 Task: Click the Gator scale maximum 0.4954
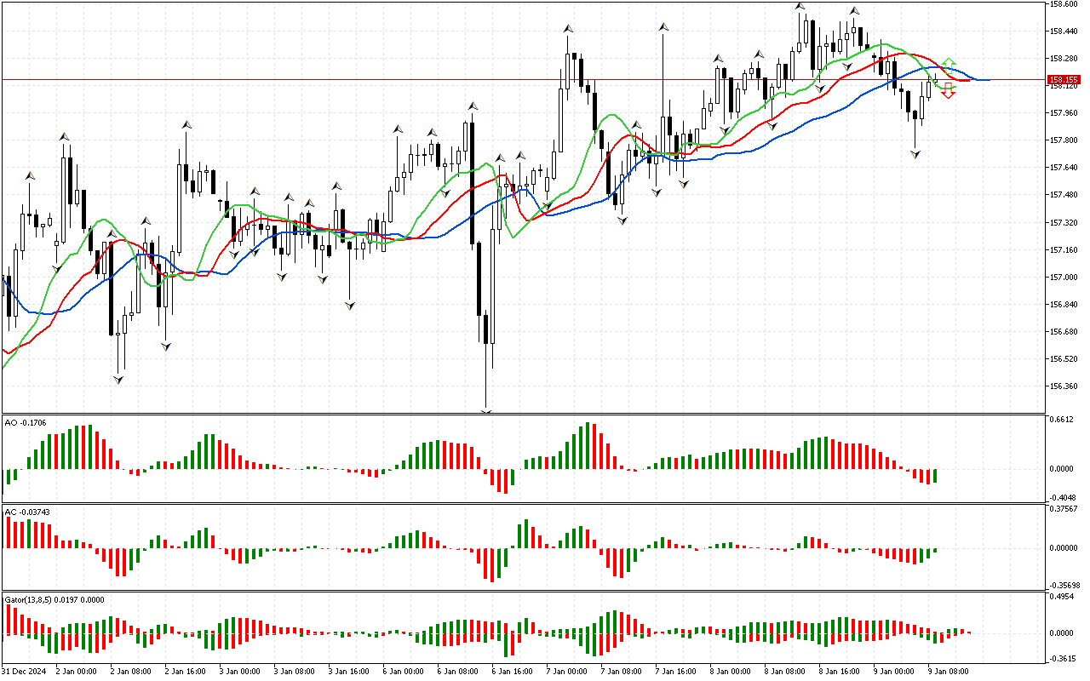[x=1061, y=598]
